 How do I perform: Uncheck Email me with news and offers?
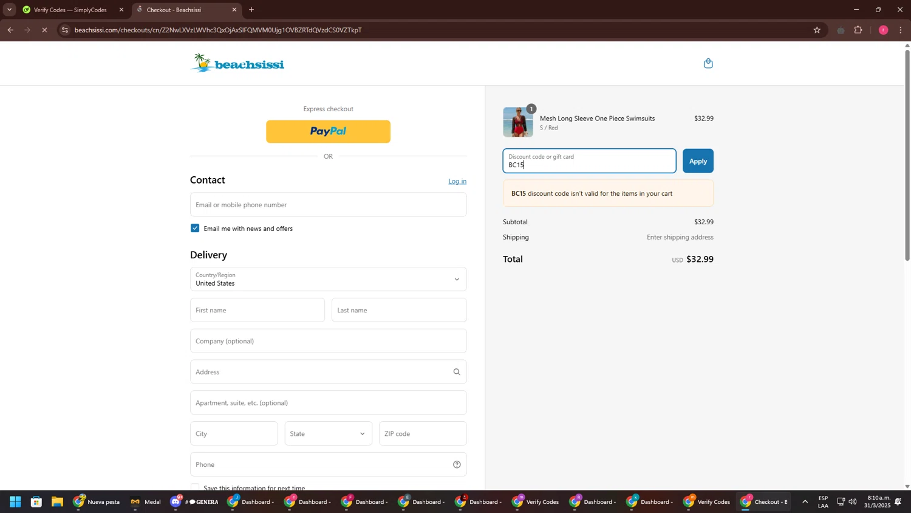point(195,229)
